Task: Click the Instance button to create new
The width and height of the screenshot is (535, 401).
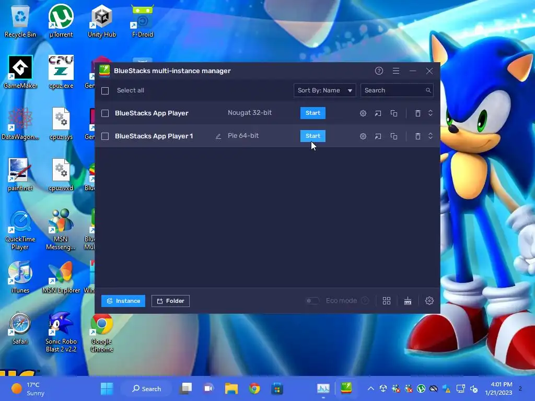Action: point(123,301)
